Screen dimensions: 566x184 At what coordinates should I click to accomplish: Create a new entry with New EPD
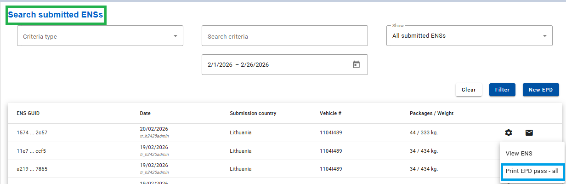pyautogui.click(x=540, y=90)
